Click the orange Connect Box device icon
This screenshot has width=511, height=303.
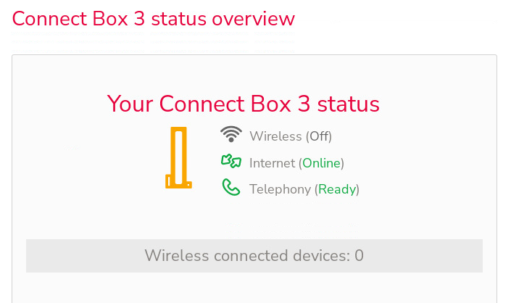(x=178, y=158)
